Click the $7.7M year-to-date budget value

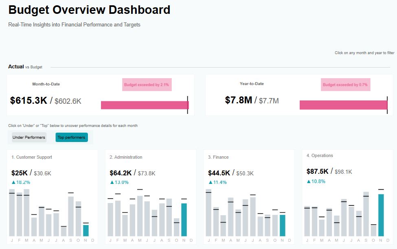tap(269, 101)
